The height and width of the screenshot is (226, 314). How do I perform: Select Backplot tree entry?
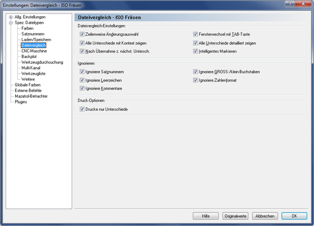pyautogui.click(x=29, y=56)
